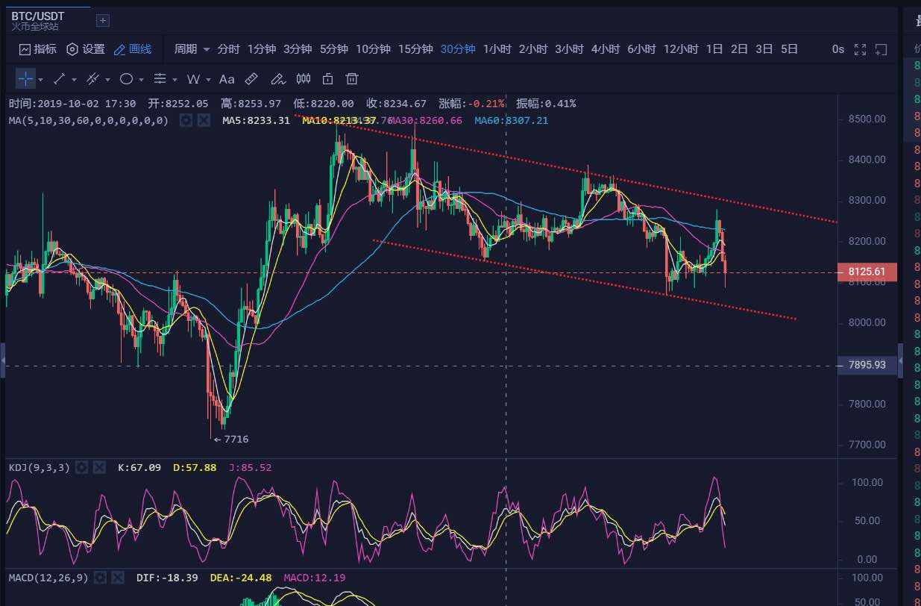This screenshot has width=921, height=606.
Task: Click the lock drawings icon
Action: coord(327,78)
